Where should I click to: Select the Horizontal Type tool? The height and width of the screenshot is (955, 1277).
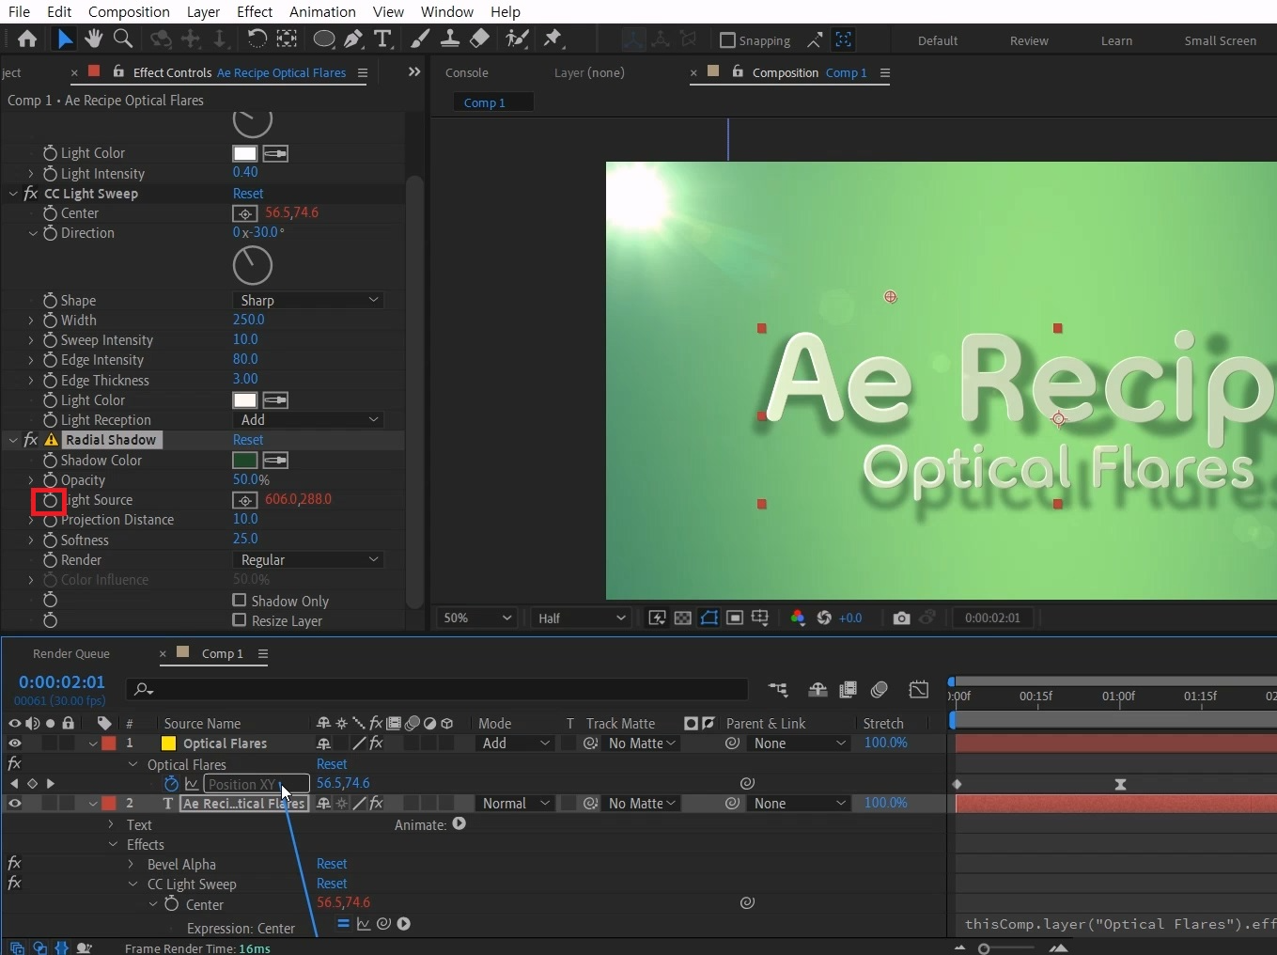point(382,39)
